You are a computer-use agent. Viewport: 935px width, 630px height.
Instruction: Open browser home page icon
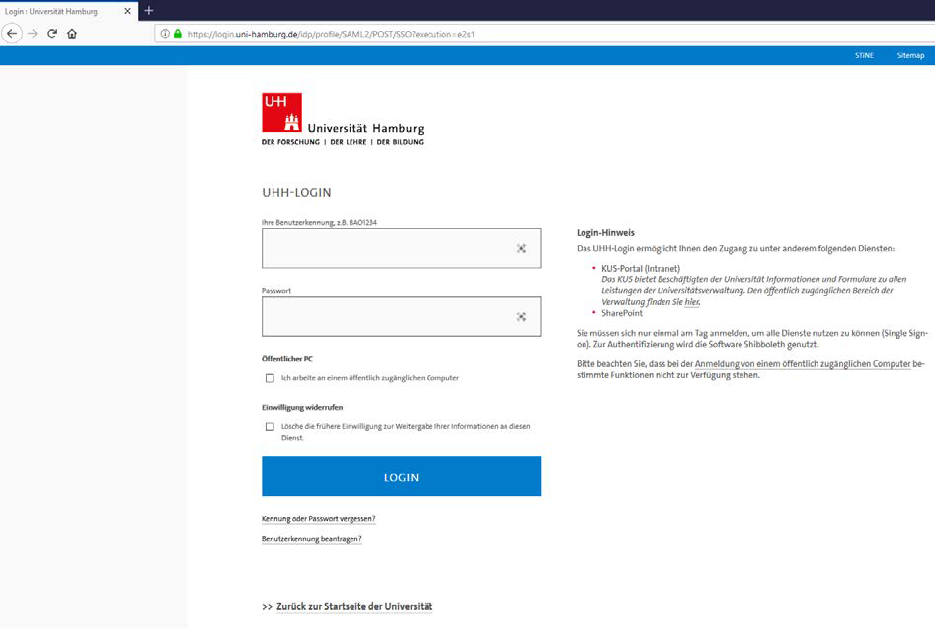coord(72,34)
